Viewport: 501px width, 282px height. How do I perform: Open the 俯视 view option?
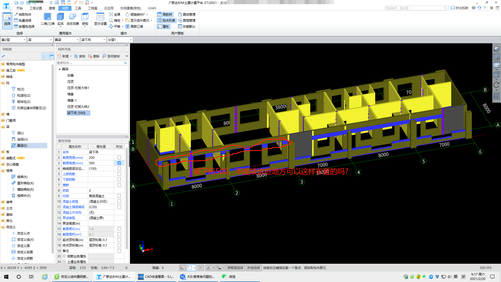click(x=85, y=19)
